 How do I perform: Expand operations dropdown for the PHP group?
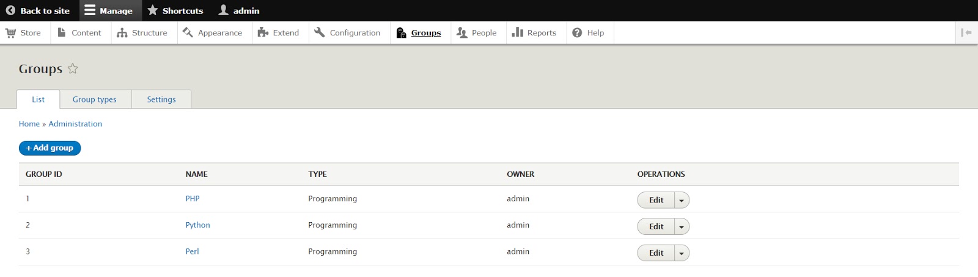pyautogui.click(x=682, y=200)
